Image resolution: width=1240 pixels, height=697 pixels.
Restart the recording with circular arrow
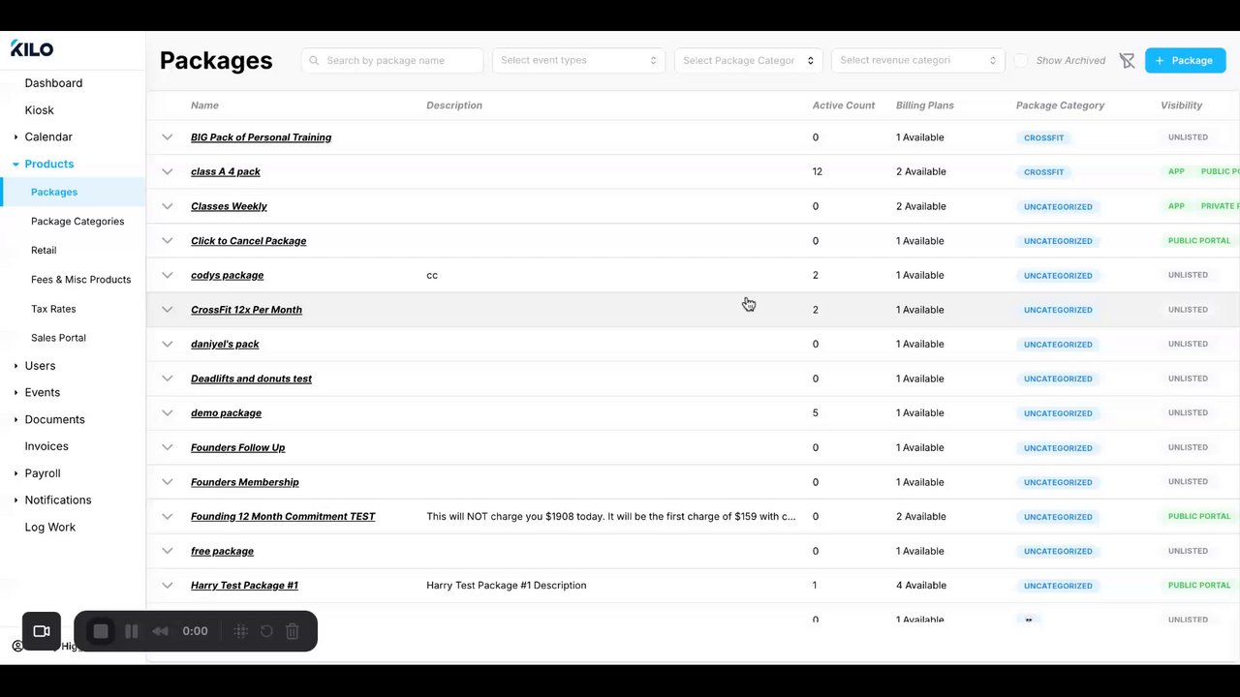(266, 631)
